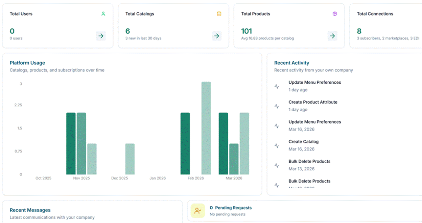Select the Update Menu Preferences activity entry
Image resolution: width=422 pixels, height=223 pixels.
click(314, 82)
